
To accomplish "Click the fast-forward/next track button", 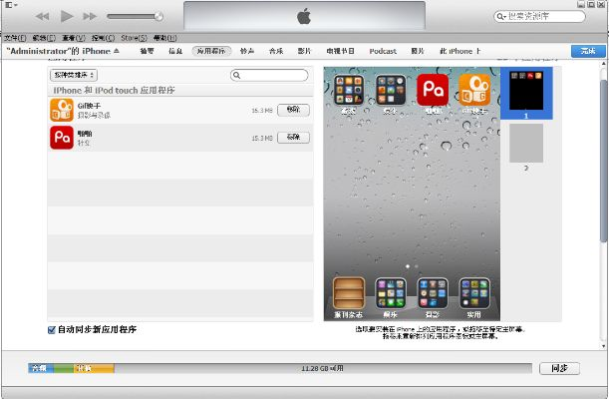I will (91, 16).
